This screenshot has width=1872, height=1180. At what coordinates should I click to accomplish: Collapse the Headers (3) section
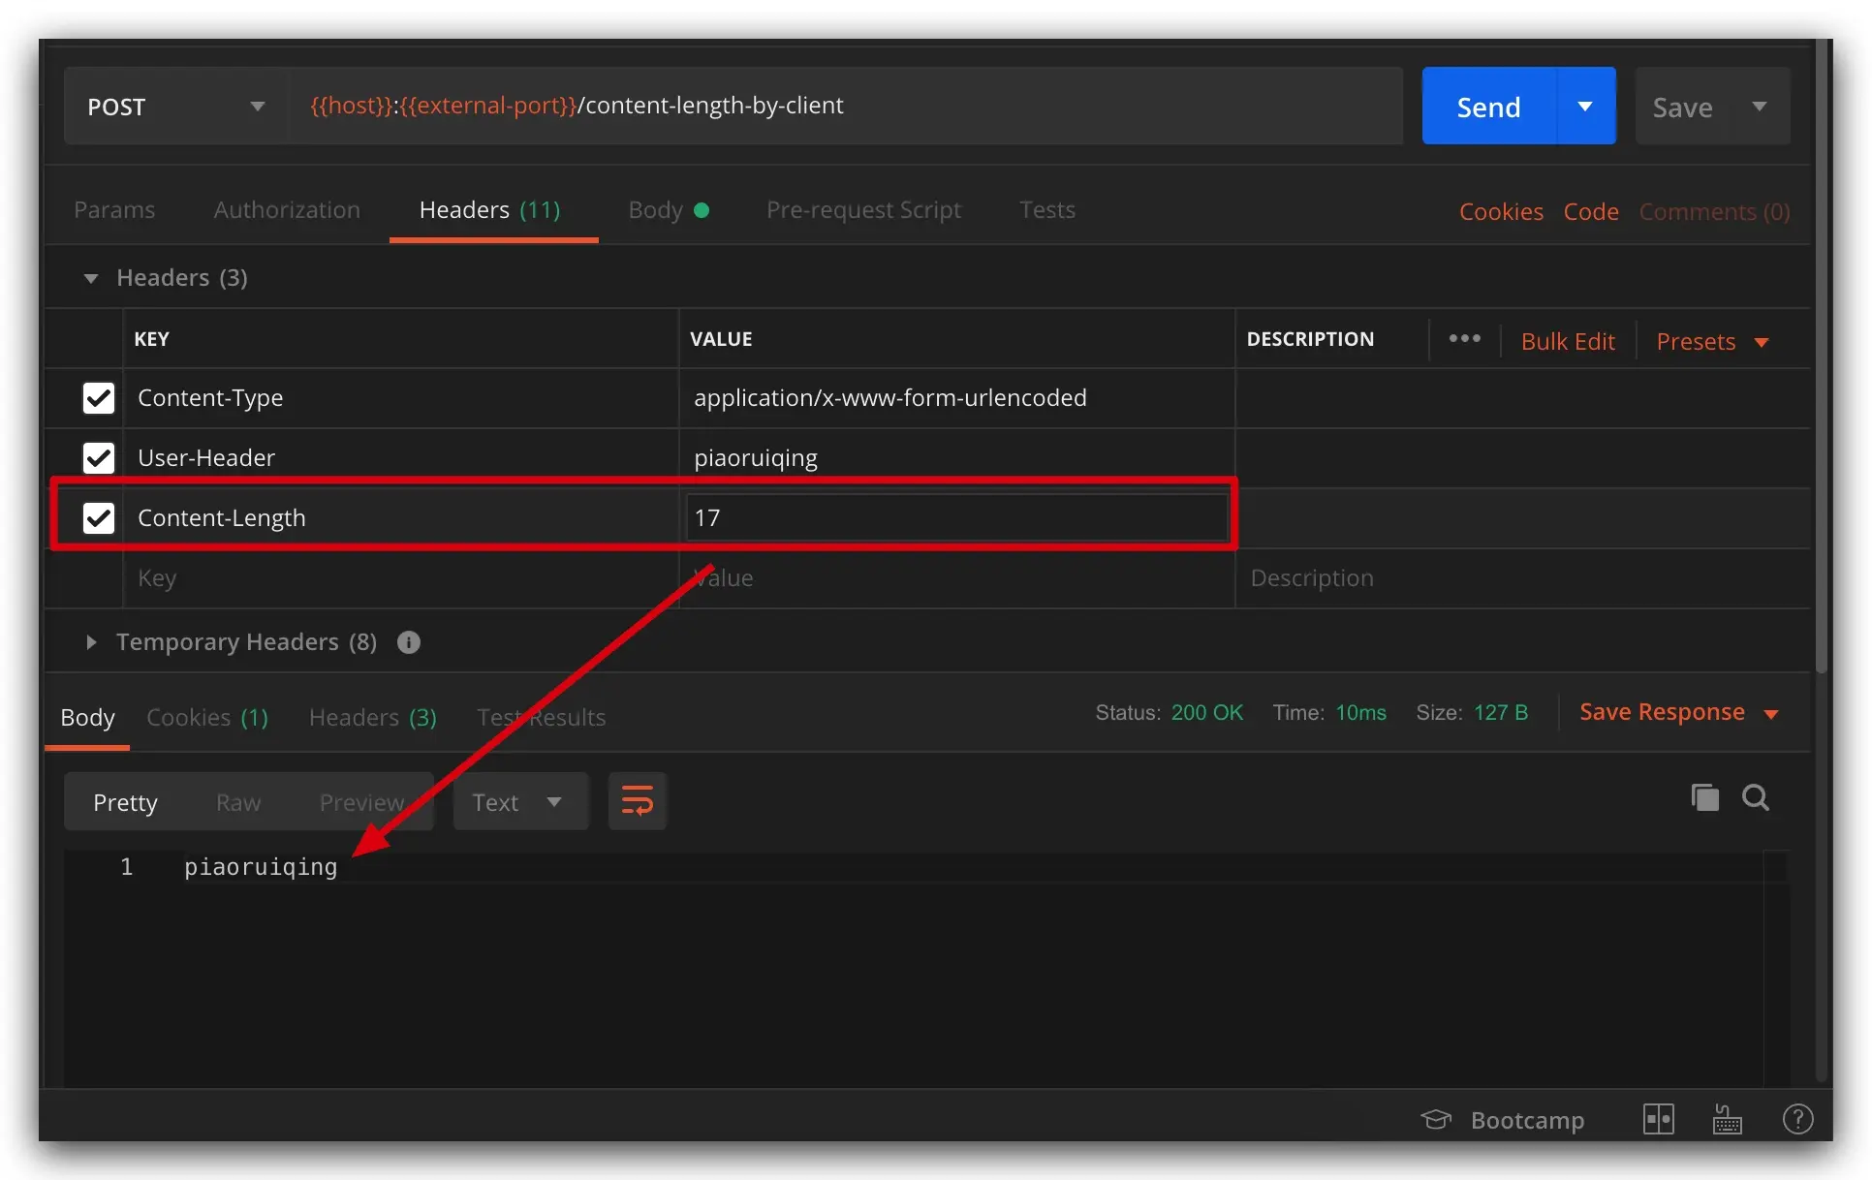(91, 279)
